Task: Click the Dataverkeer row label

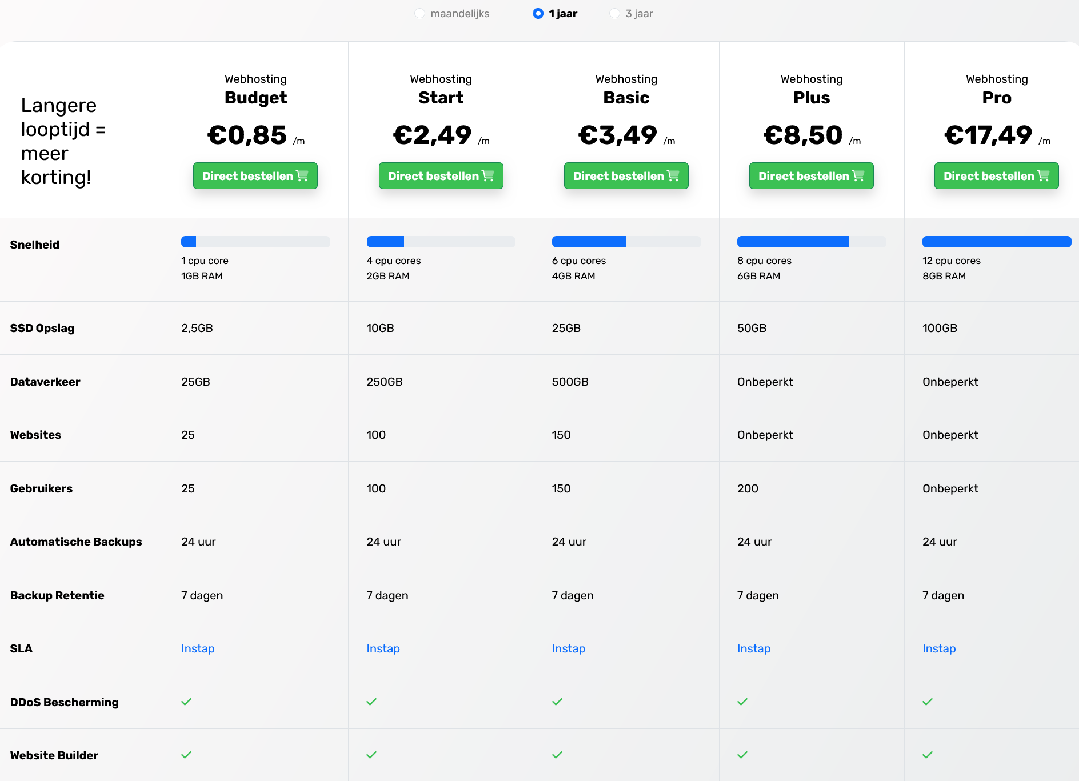Action: pos(45,382)
